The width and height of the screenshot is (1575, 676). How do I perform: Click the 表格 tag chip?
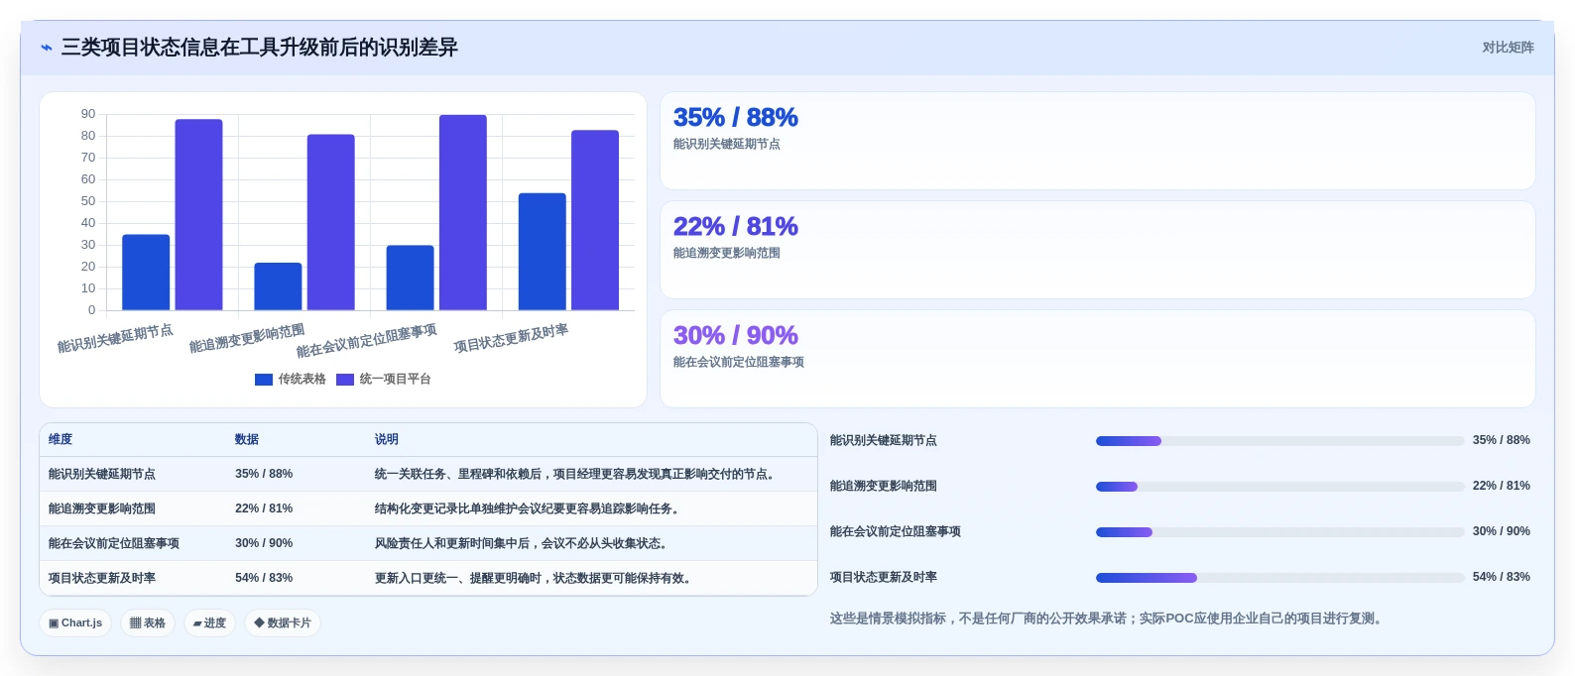point(148,623)
